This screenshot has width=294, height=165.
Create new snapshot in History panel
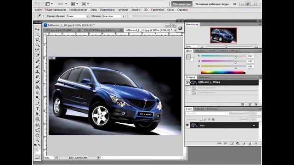click(x=249, y=104)
